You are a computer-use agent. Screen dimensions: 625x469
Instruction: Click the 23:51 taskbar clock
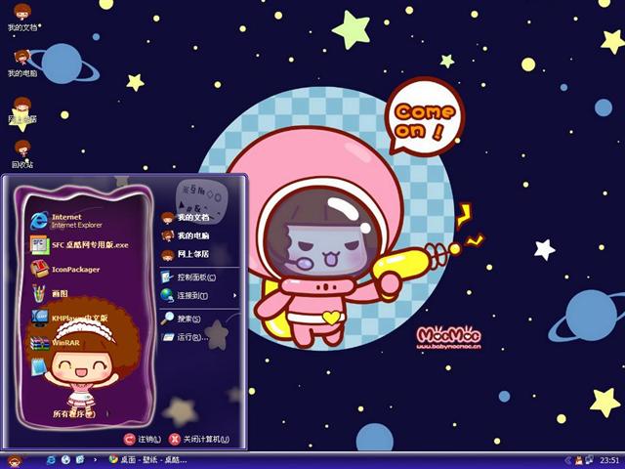[x=609, y=460]
